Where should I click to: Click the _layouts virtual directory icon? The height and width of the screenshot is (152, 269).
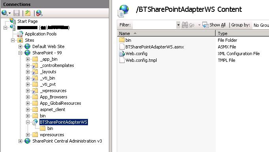pyautogui.click(x=35, y=72)
